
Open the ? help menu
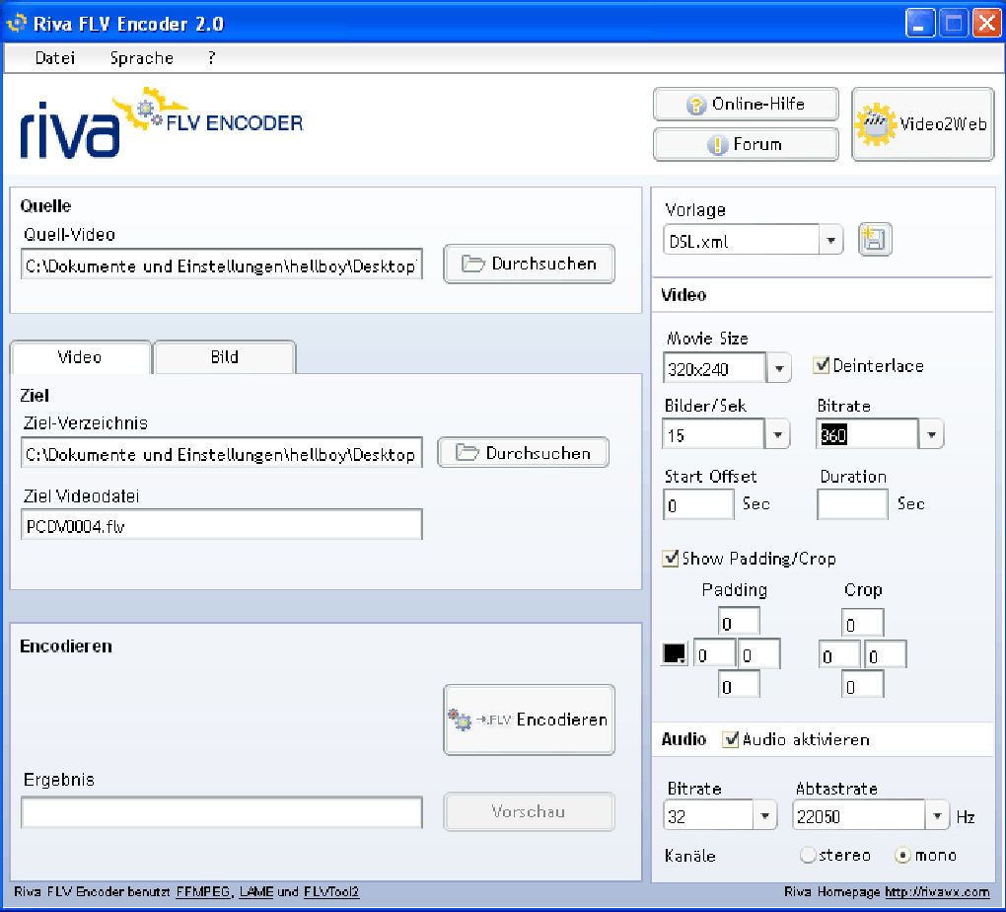[x=212, y=58]
